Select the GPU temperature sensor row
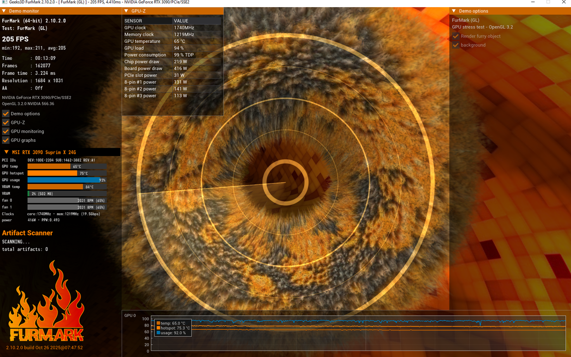Screen dimensions: 571x357 coord(172,41)
